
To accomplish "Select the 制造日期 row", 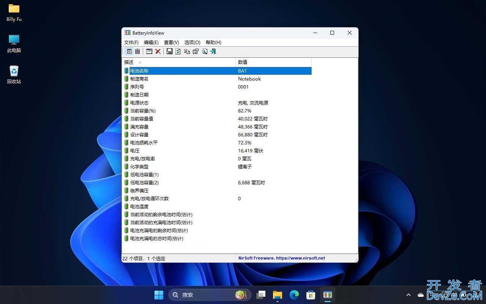I will [218, 95].
